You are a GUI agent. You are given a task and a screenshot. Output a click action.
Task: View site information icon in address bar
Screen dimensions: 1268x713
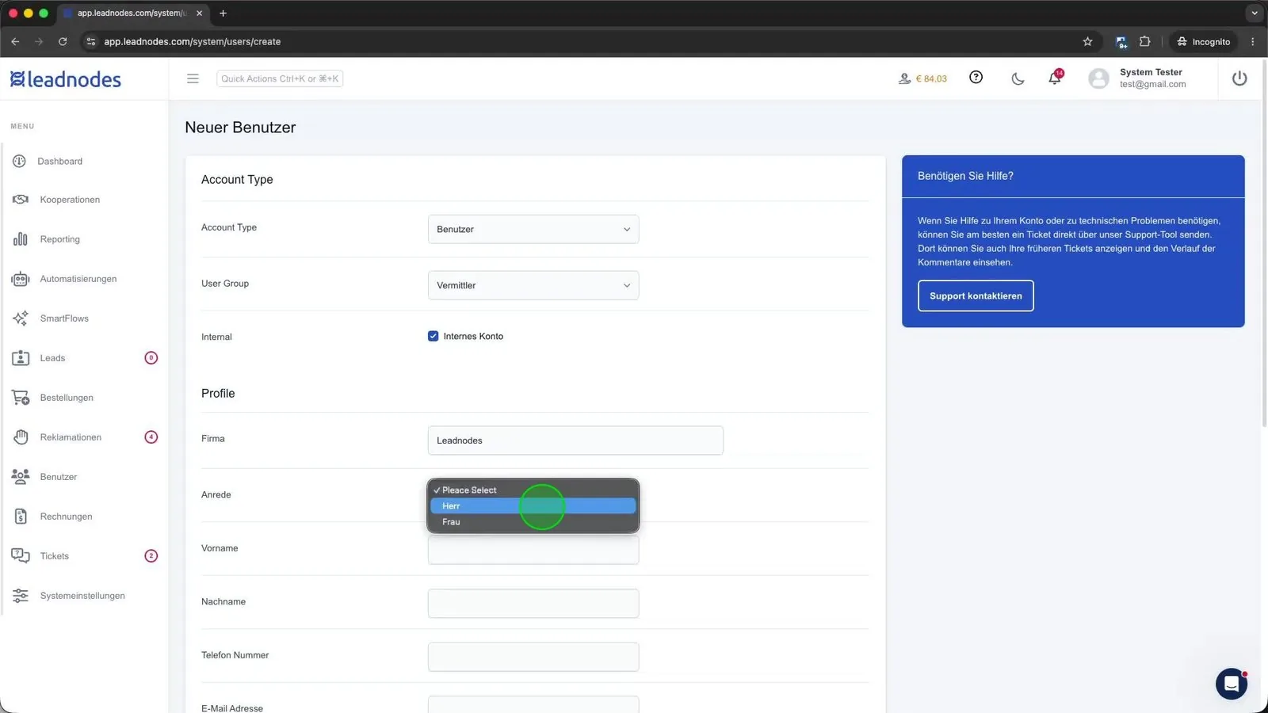coord(91,41)
